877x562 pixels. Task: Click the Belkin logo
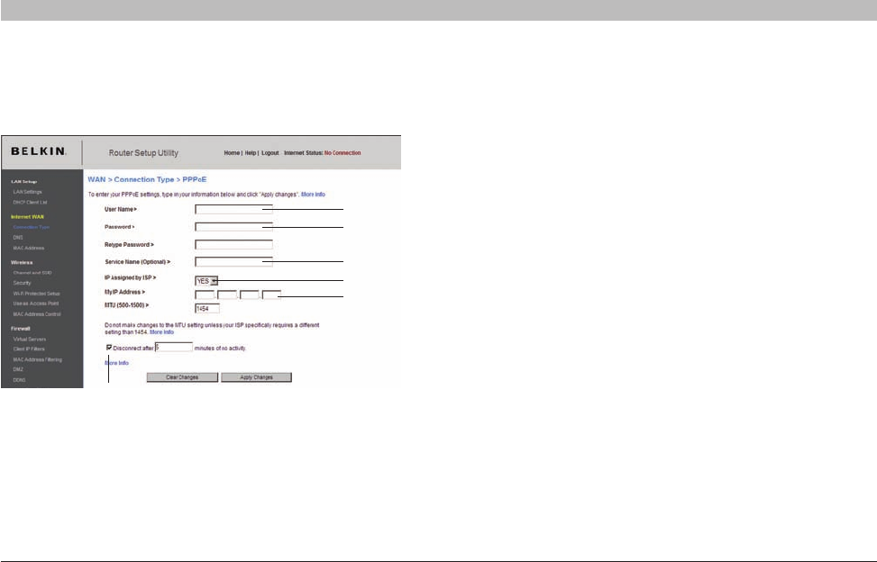point(39,151)
